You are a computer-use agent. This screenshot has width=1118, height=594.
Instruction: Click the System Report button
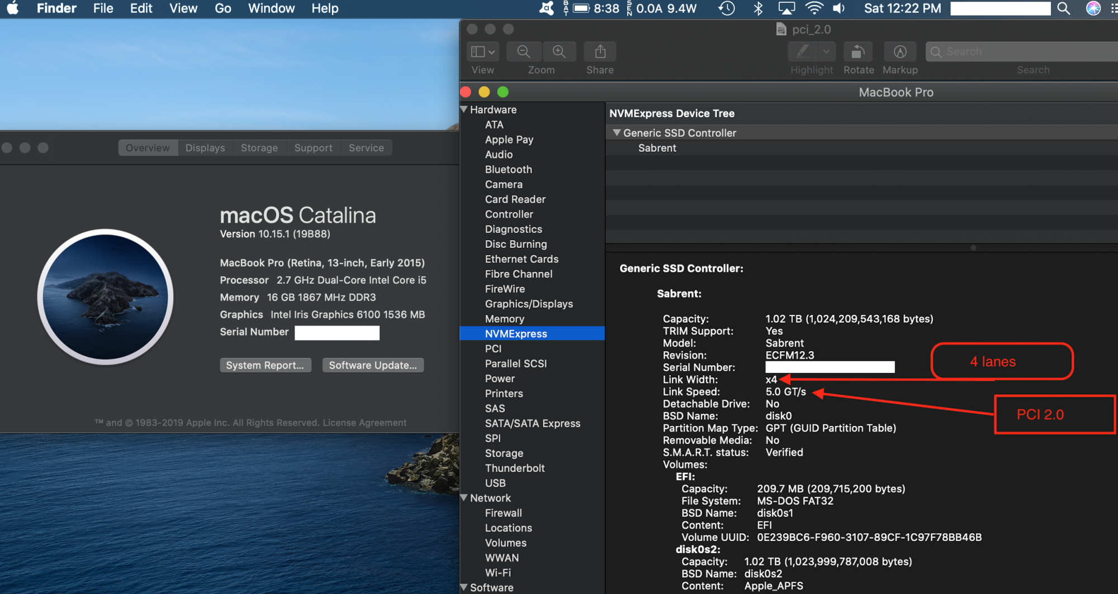pos(266,365)
